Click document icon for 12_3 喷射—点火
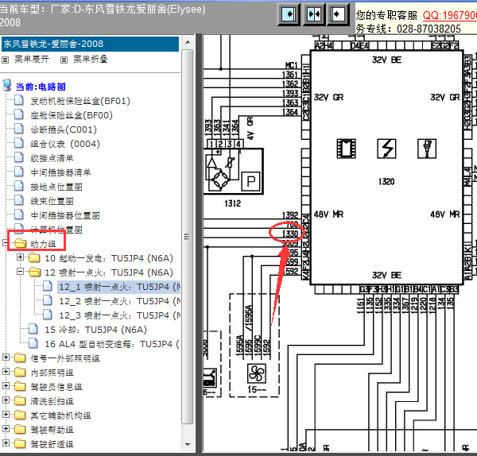Viewport: 477px width, 456px height. pos(48,315)
